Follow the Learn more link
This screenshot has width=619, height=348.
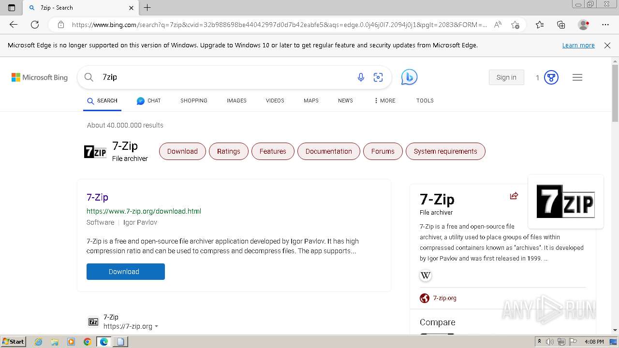click(578, 45)
